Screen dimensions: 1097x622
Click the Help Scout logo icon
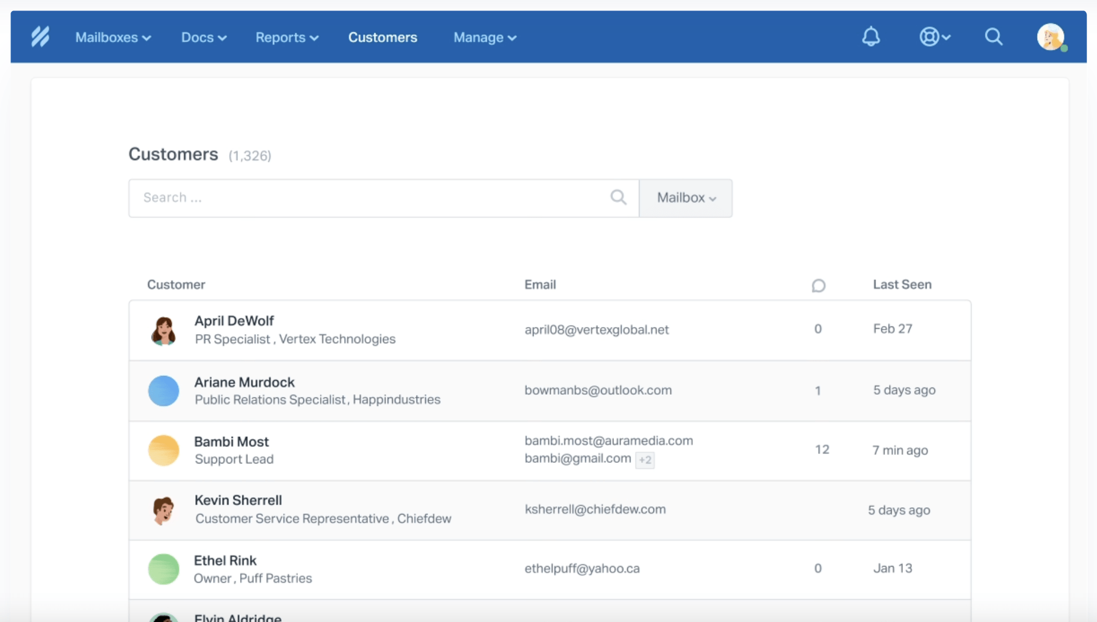pos(40,37)
